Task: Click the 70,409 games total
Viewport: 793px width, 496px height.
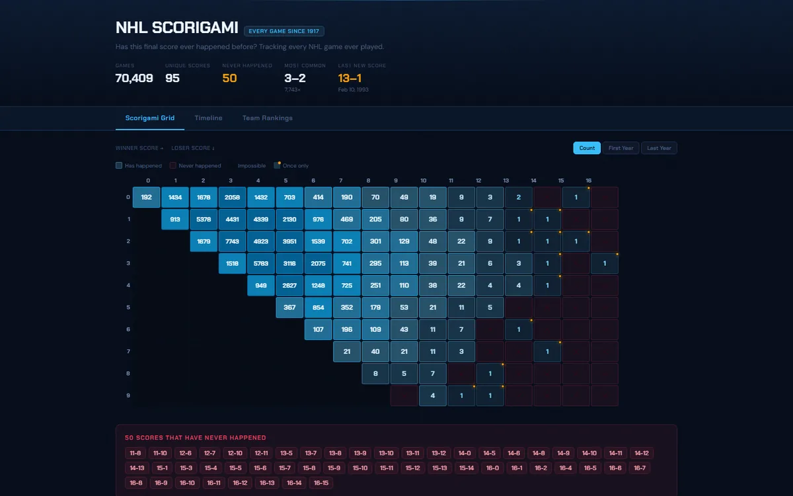Action: (134, 78)
